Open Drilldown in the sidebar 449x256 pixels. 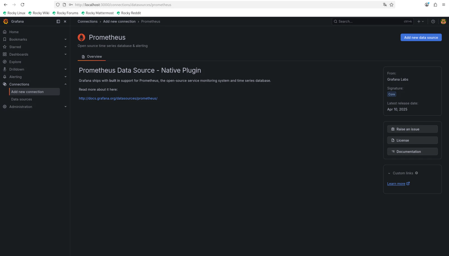pos(17,69)
